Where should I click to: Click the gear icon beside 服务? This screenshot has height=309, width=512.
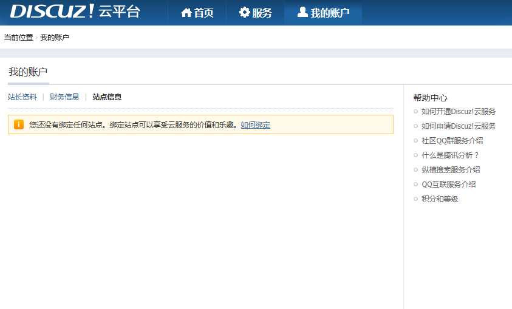click(x=244, y=12)
